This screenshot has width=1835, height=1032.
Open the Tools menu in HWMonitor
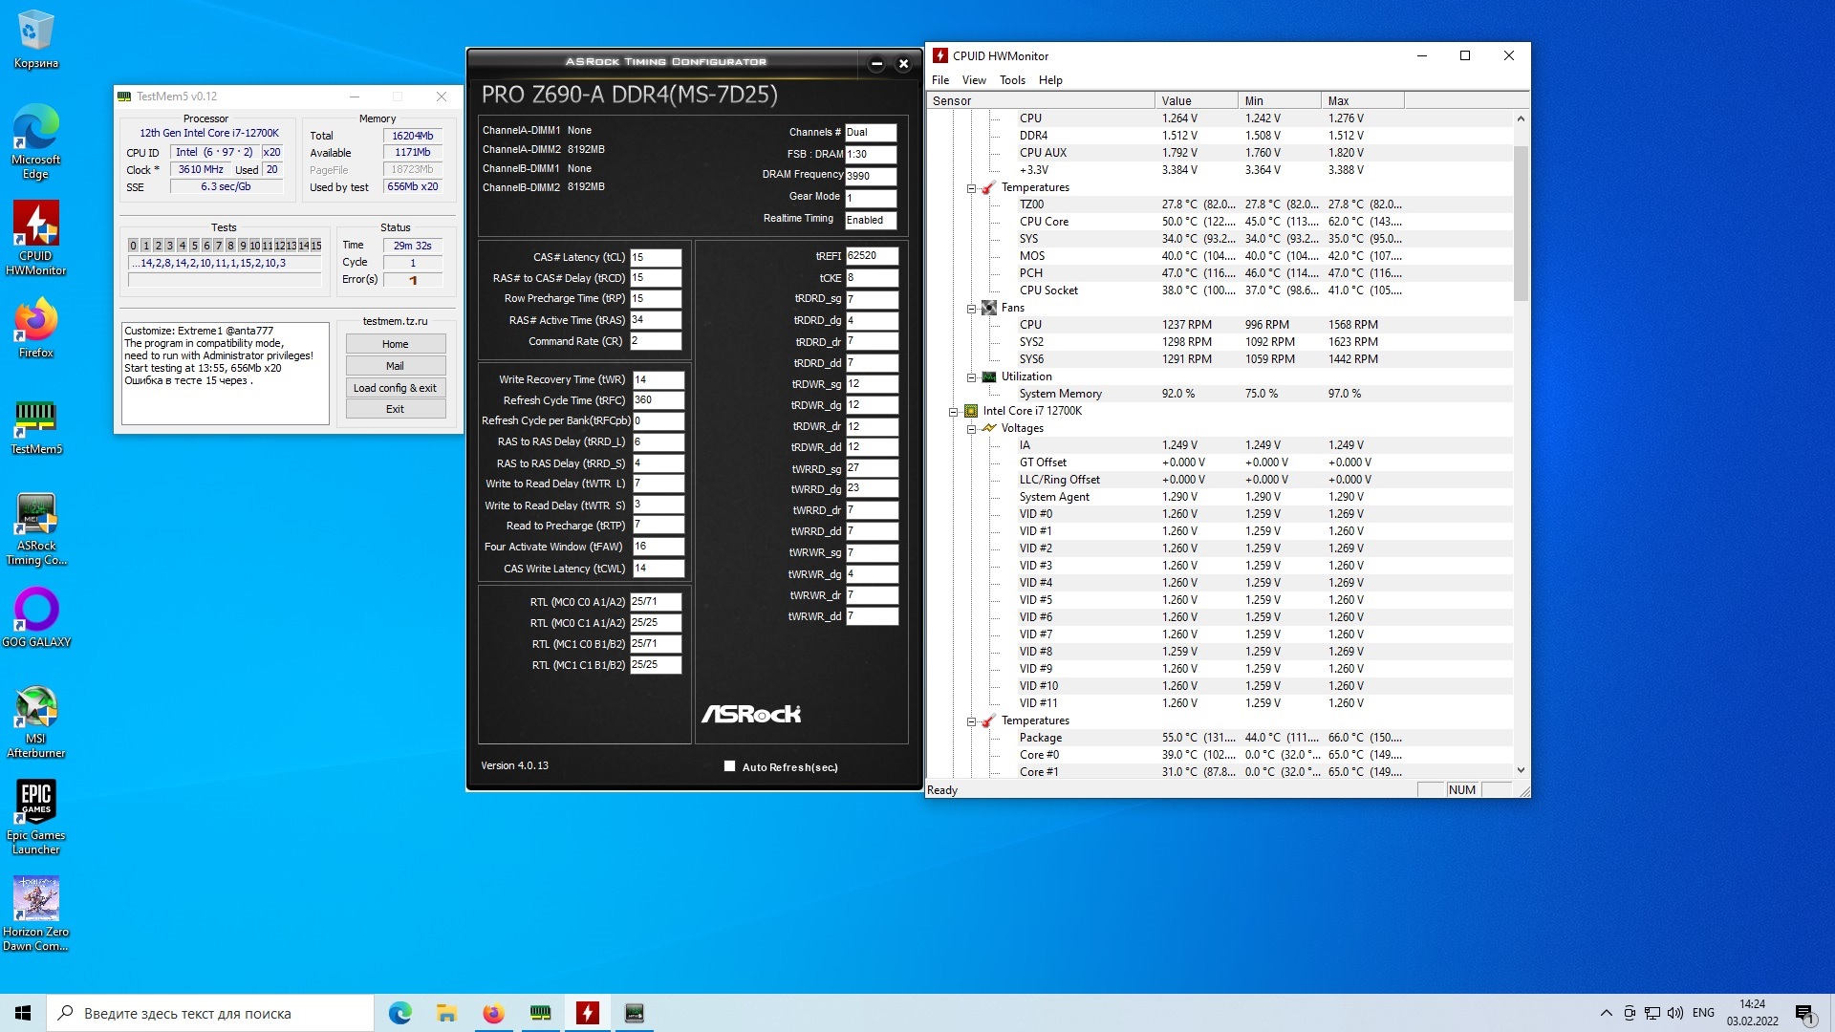[1012, 80]
